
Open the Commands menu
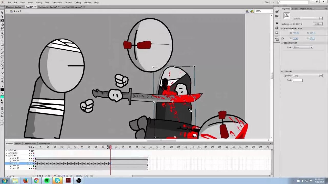pos(57,3)
